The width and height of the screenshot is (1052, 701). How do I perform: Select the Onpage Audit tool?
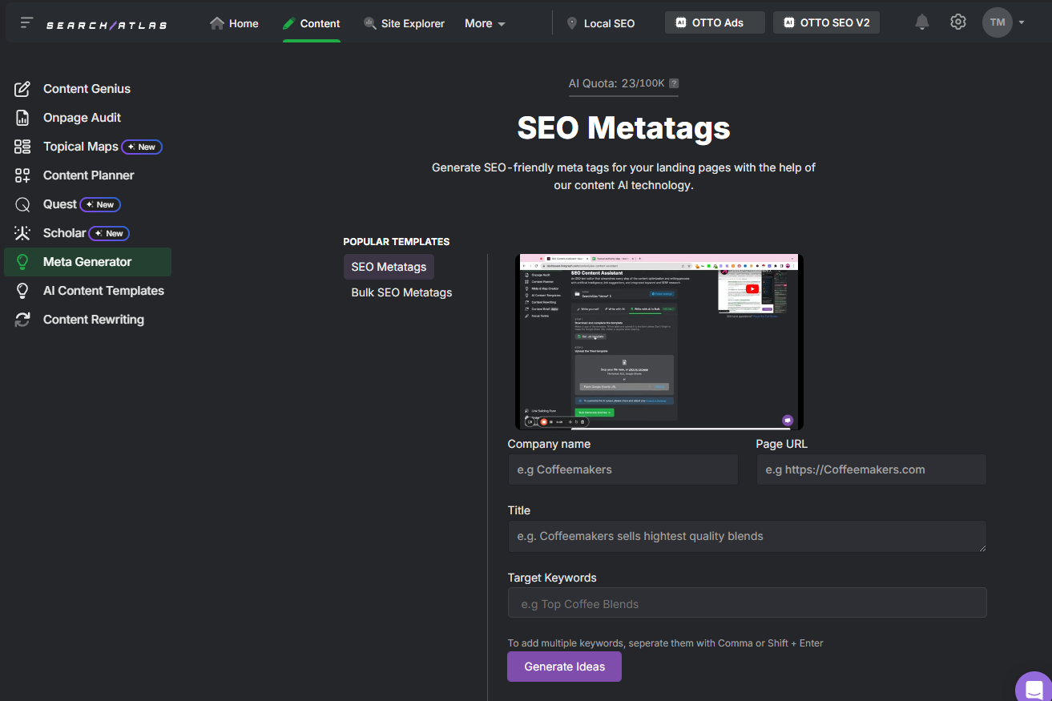pos(82,117)
